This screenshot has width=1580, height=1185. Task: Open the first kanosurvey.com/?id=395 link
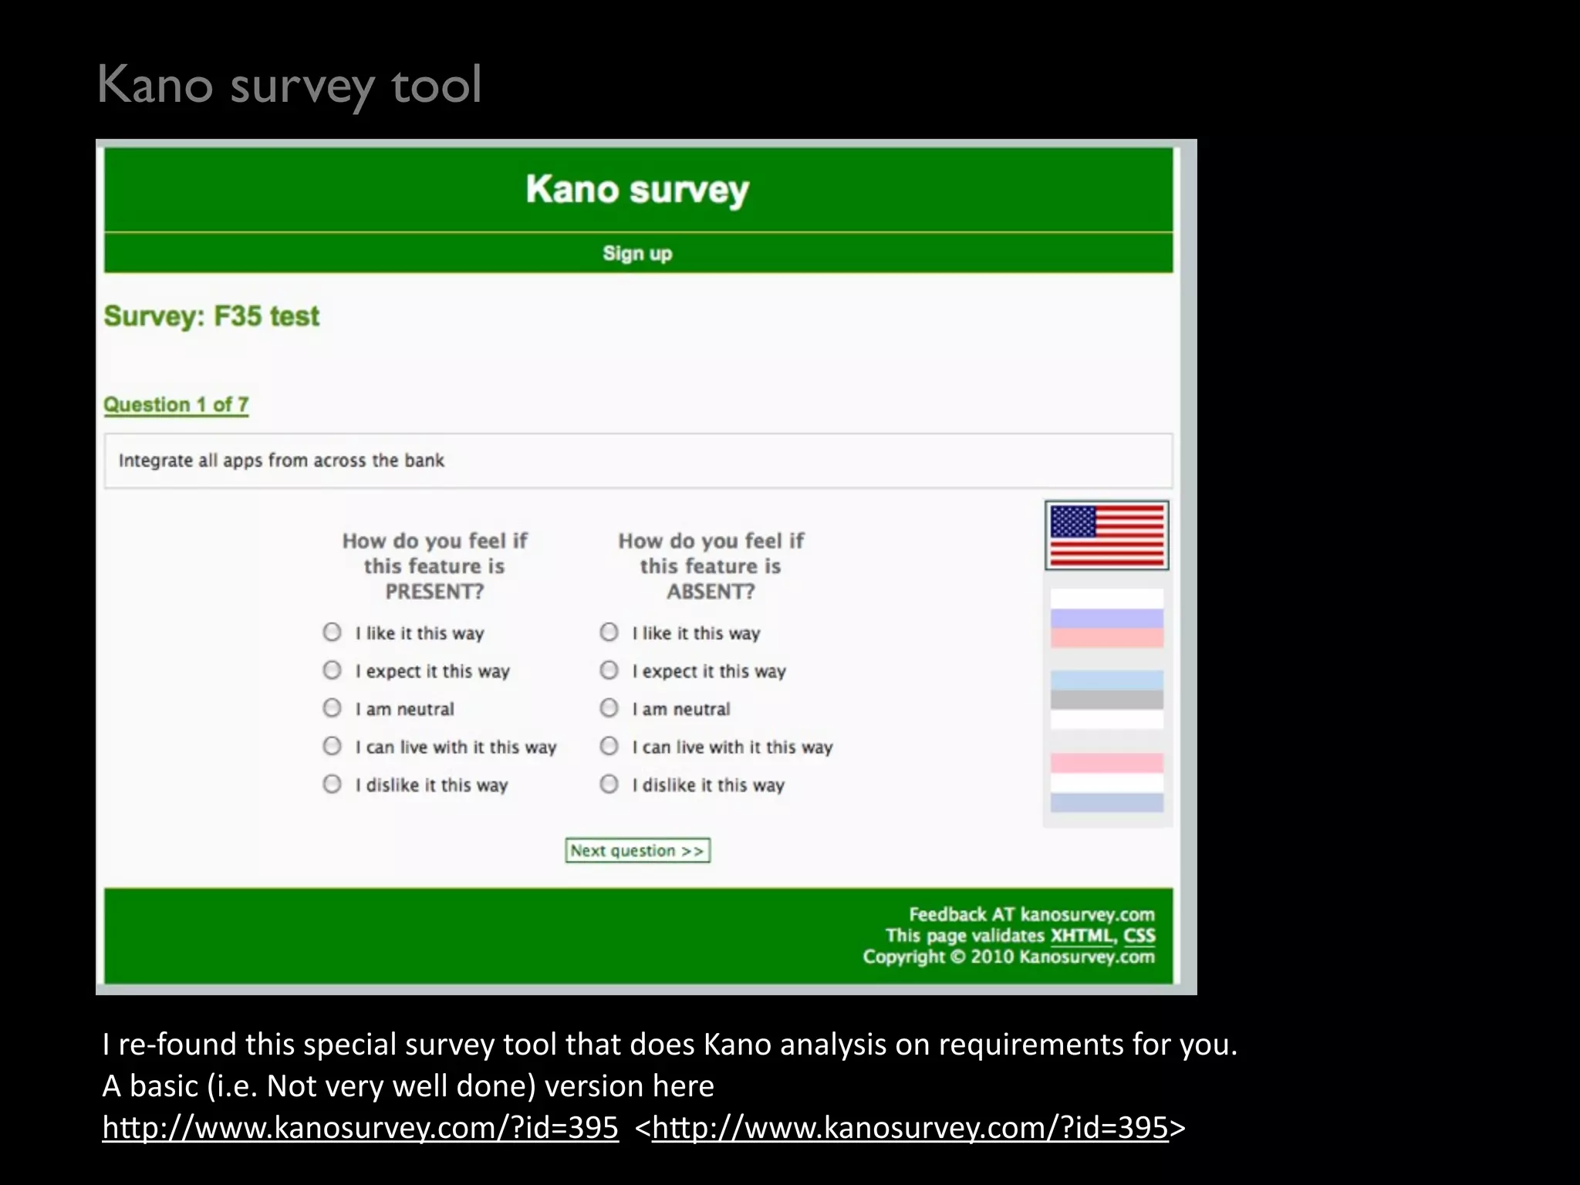pyautogui.click(x=360, y=1128)
